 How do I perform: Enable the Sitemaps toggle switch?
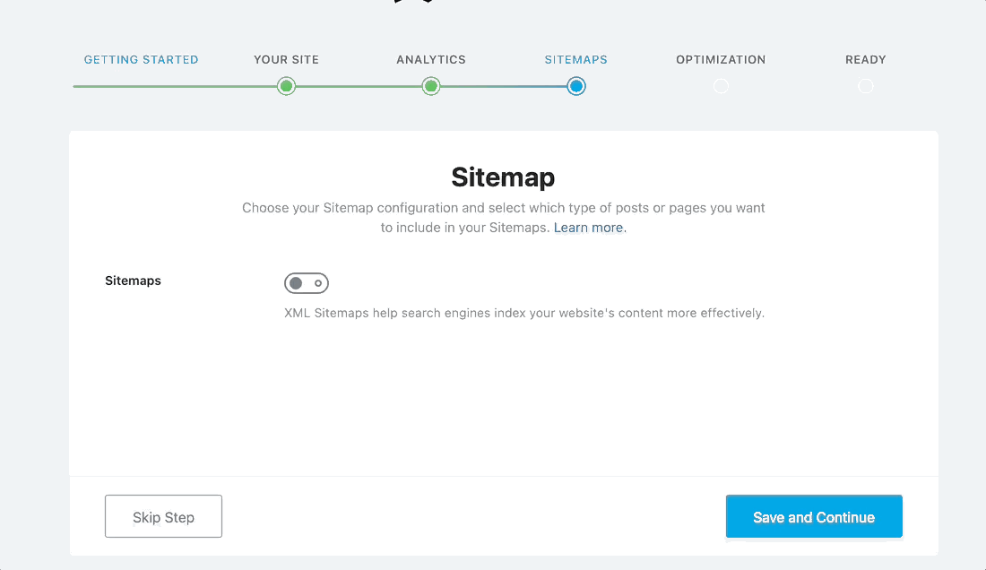[x=307, y=282]
